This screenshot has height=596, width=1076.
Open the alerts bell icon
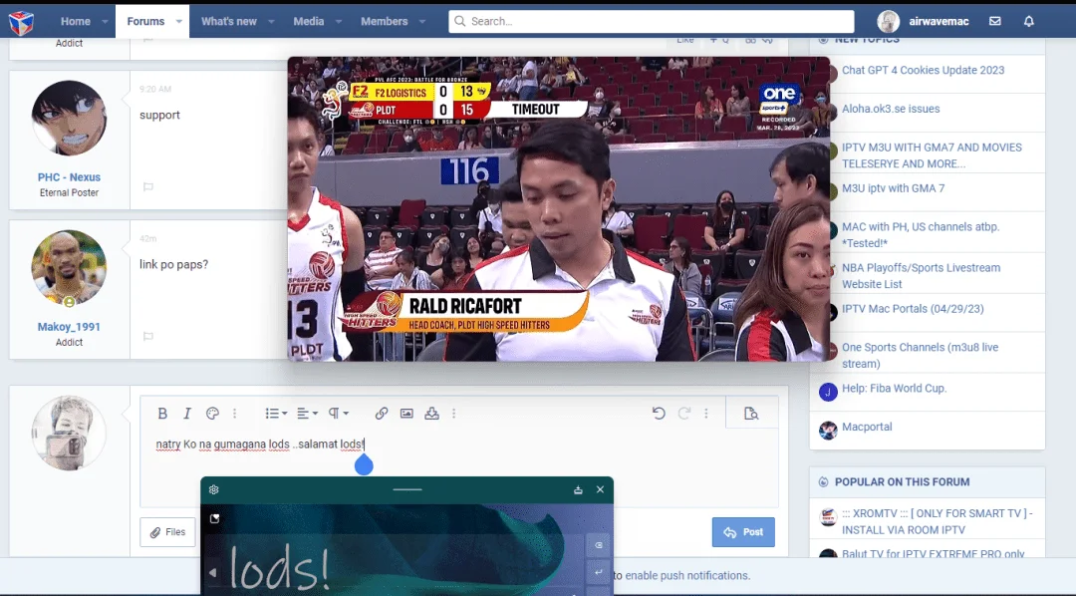pyautogui.click(x=1028, y=21)
